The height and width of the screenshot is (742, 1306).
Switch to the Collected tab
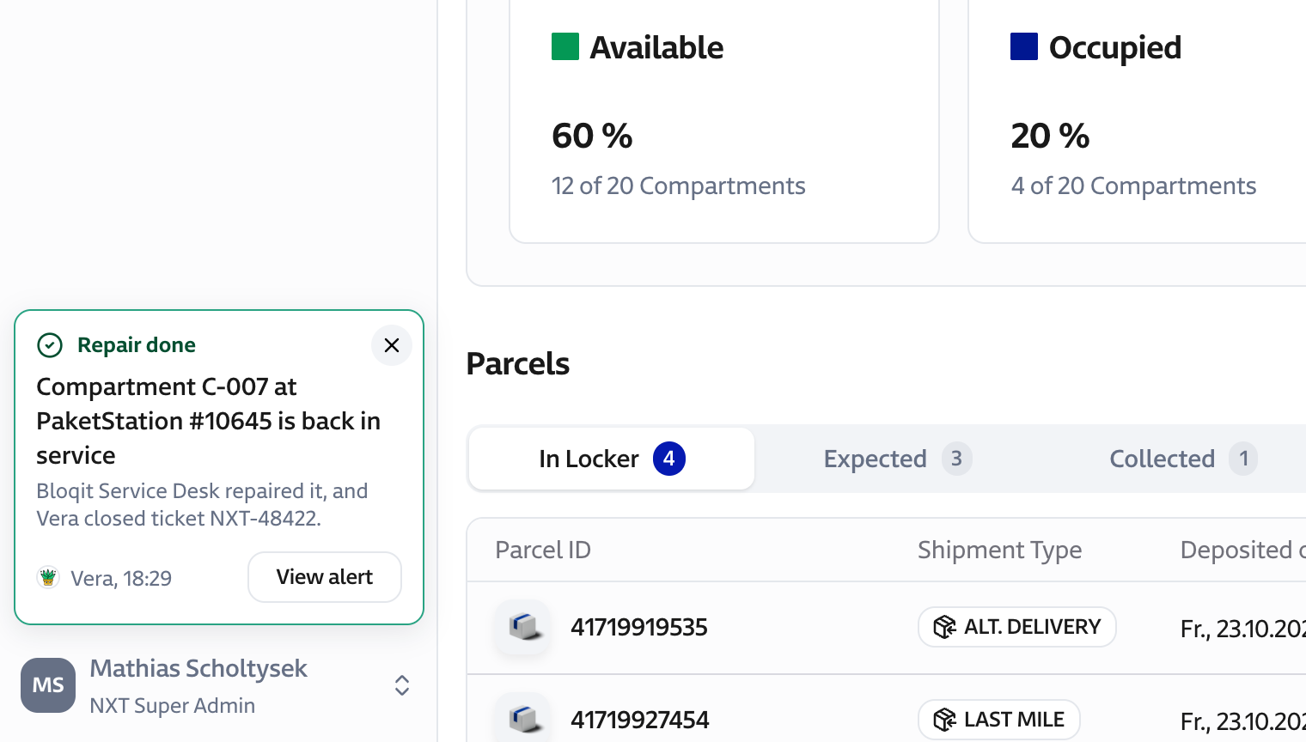[1183, 459]
